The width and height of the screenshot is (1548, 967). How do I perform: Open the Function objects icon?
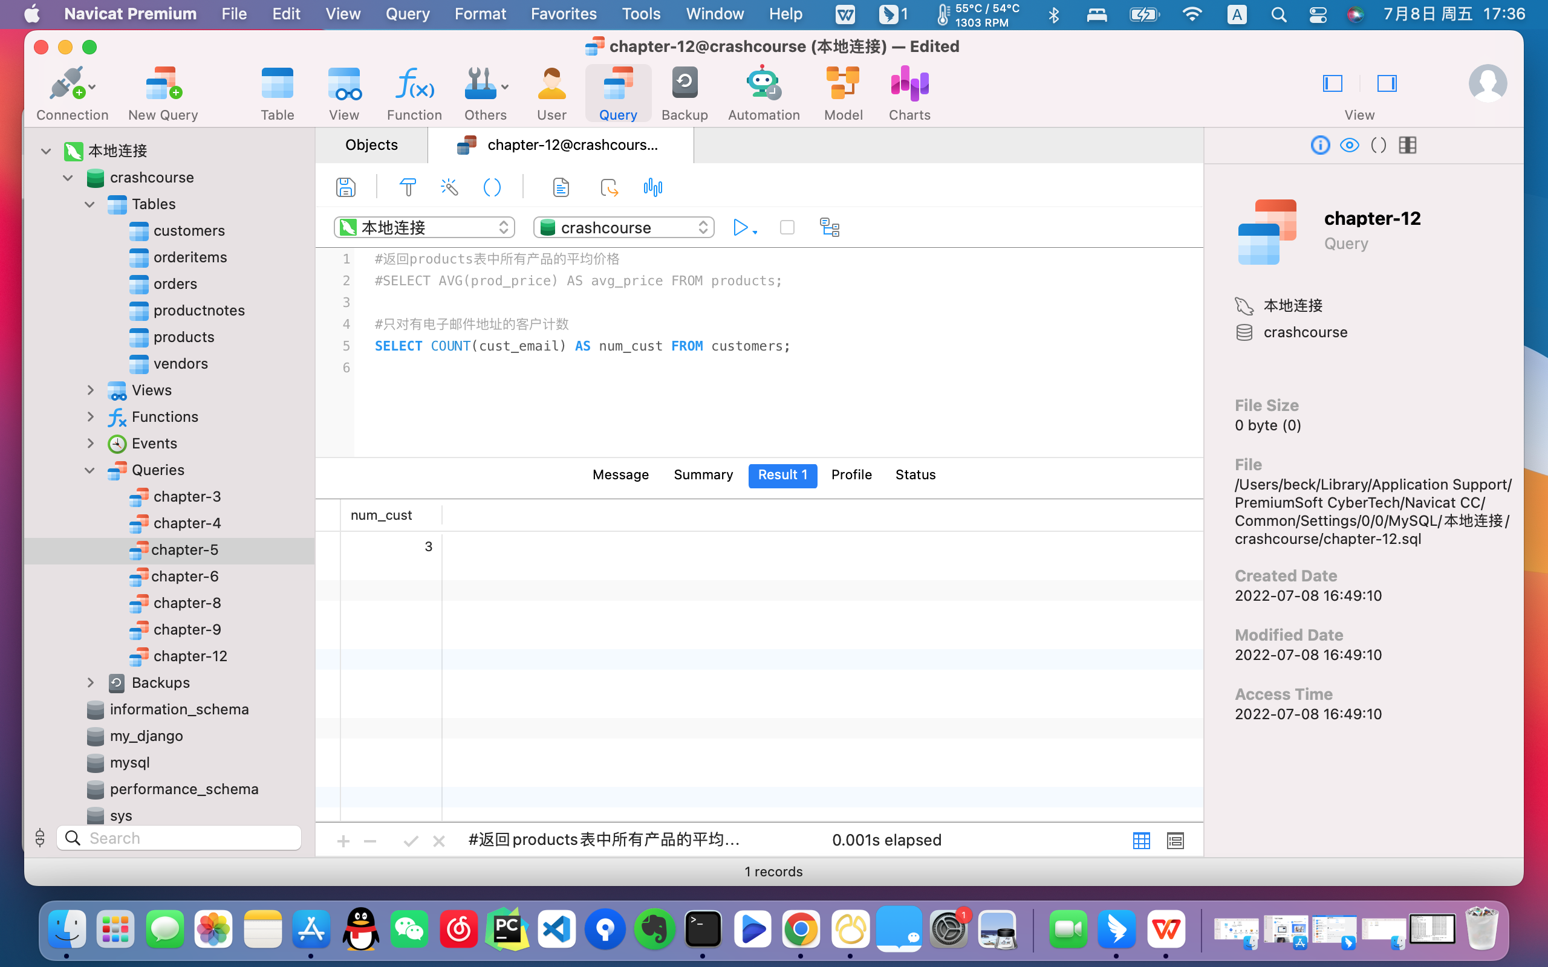point(414,85)
